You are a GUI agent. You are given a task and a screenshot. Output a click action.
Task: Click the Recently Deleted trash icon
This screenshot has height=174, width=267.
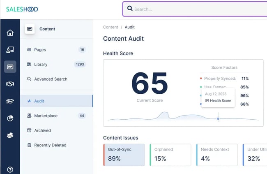click(29, 145)
